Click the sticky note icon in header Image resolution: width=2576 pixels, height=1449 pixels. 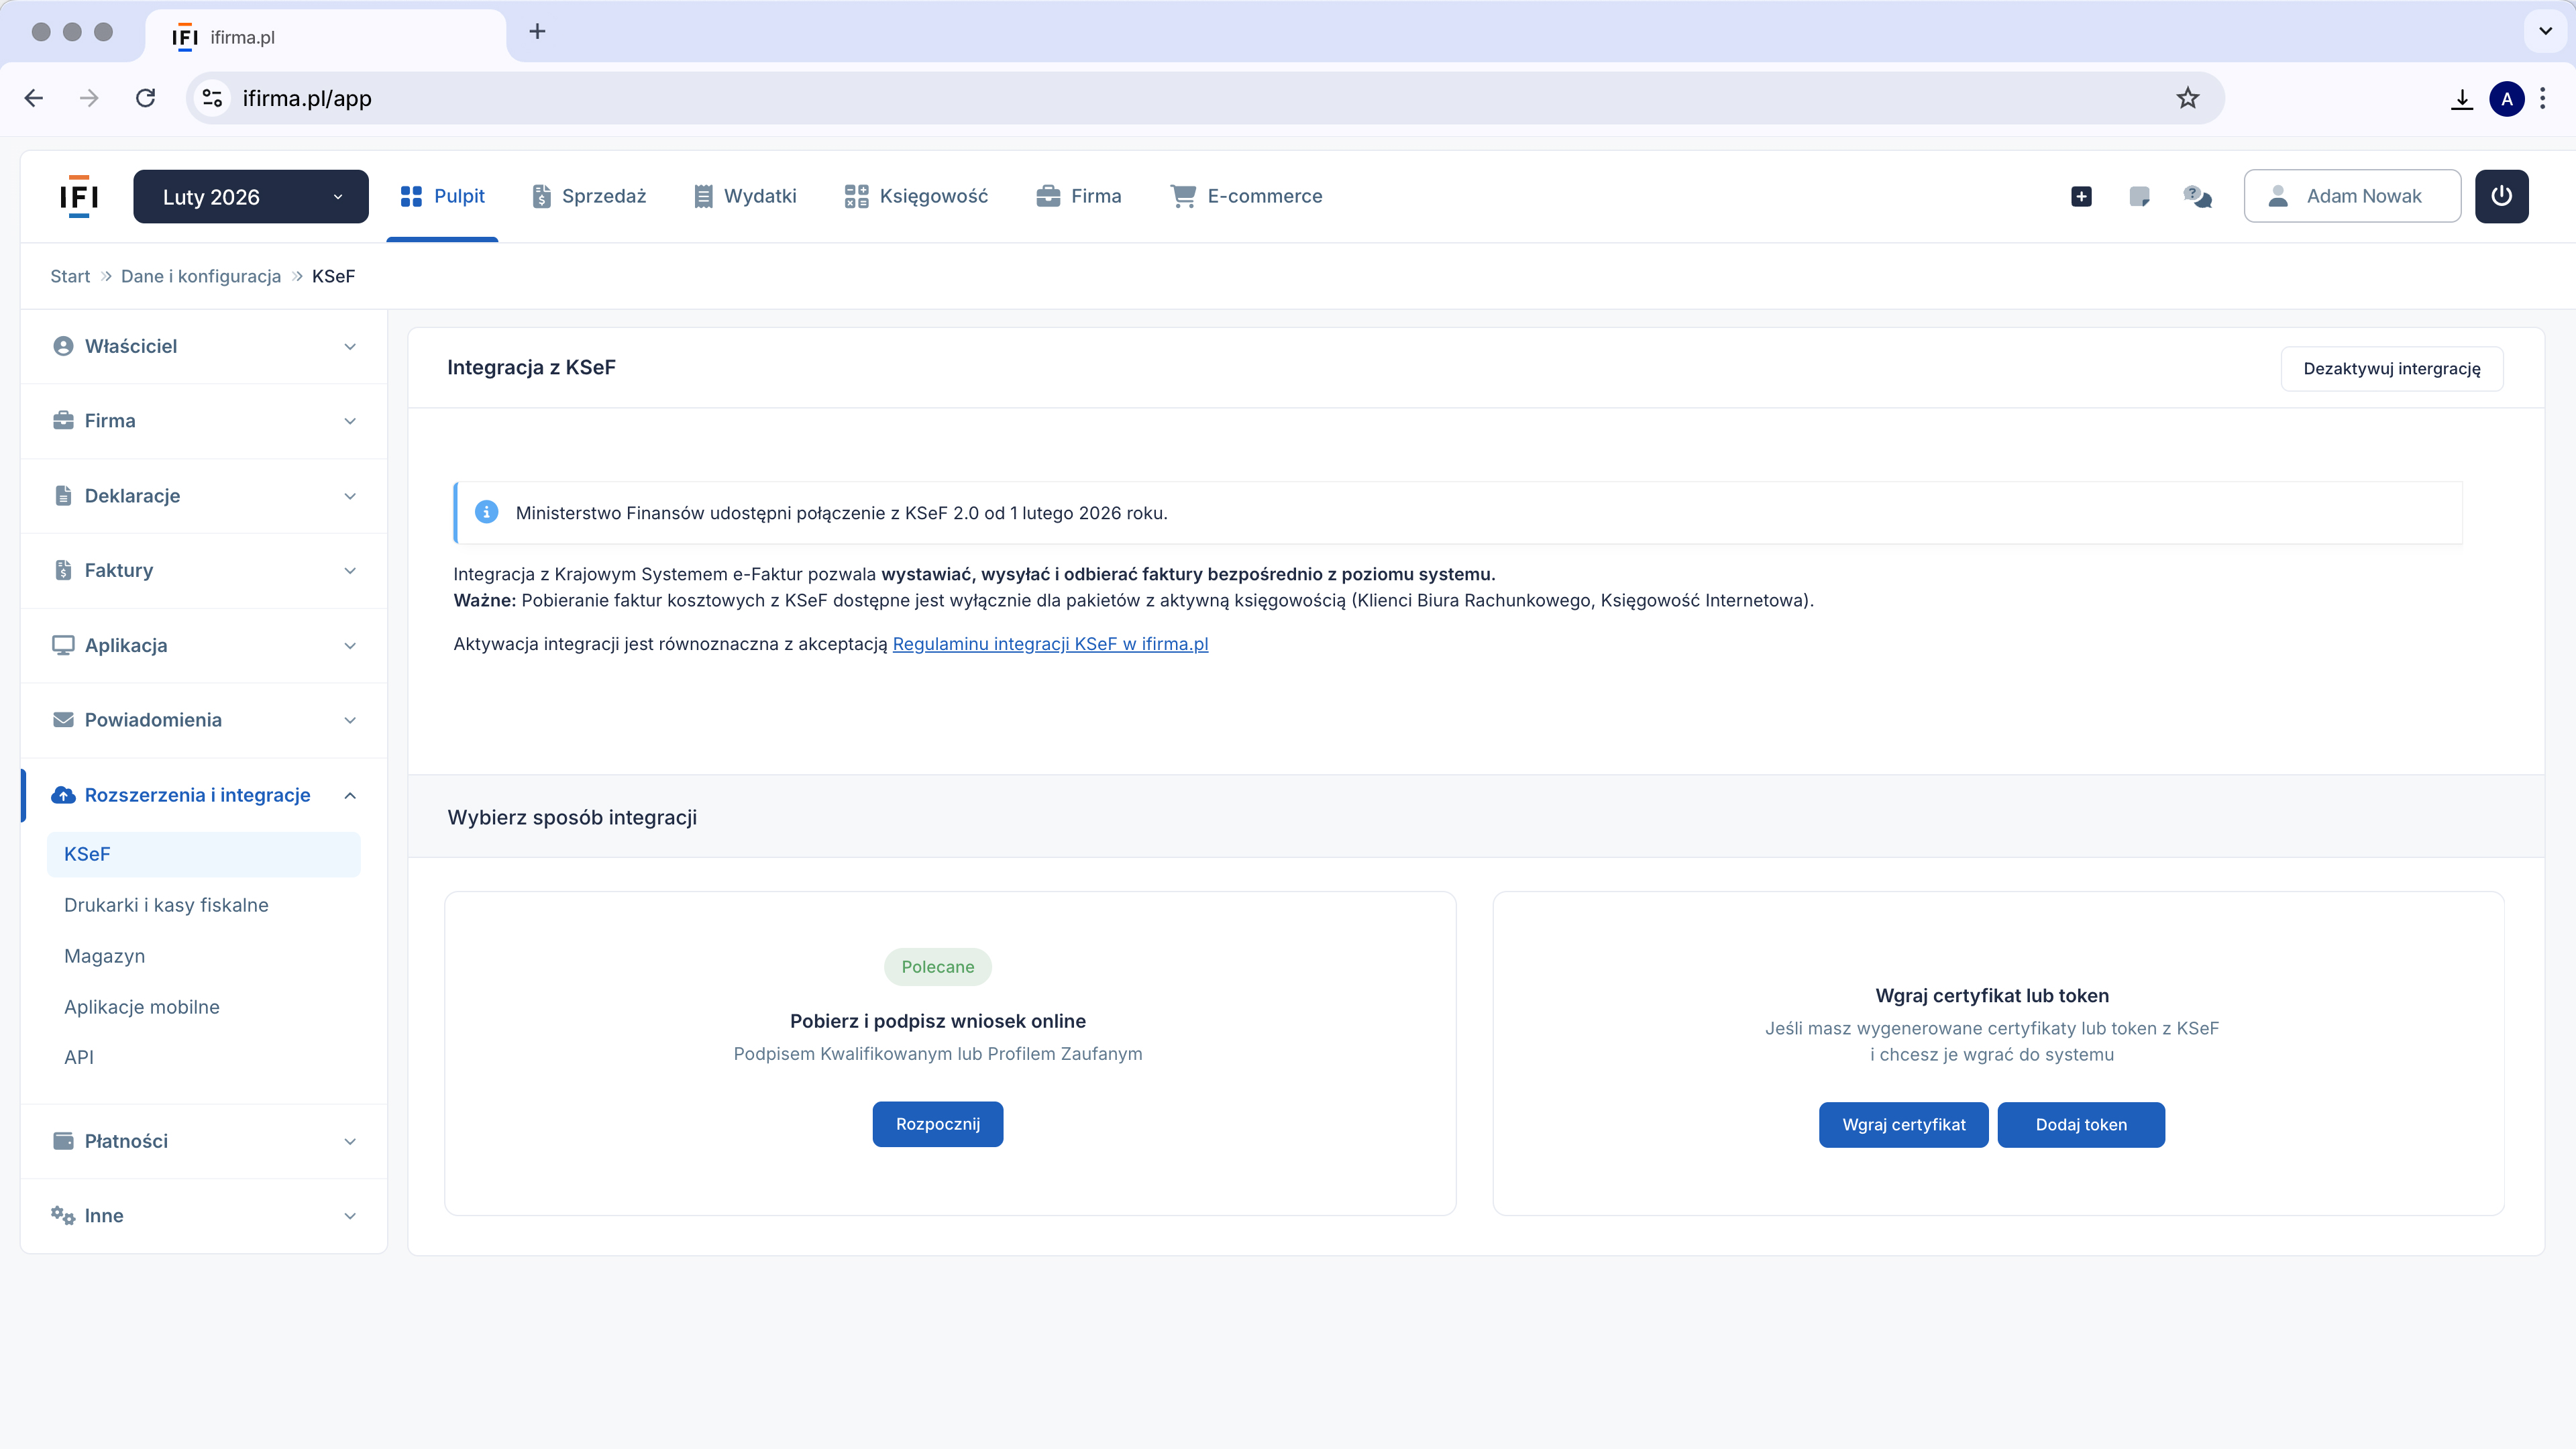pos(2139,196)
